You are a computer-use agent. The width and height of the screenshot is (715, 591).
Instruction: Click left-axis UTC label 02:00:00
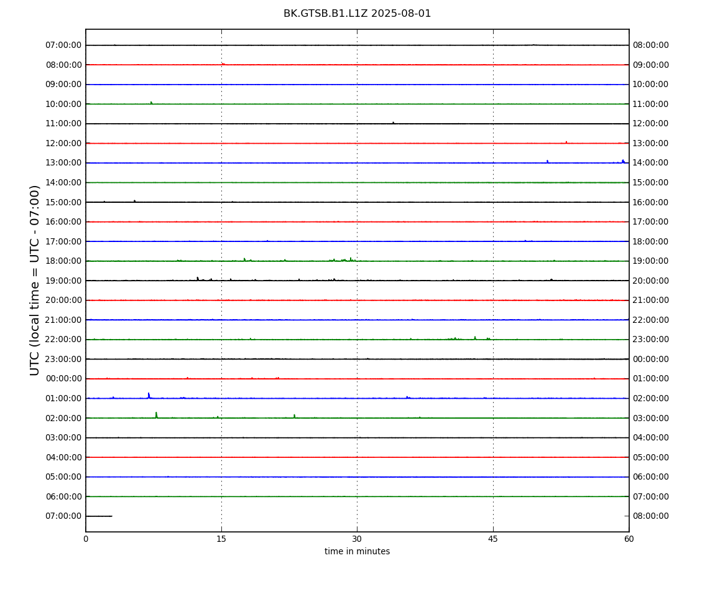coord(63,418)
